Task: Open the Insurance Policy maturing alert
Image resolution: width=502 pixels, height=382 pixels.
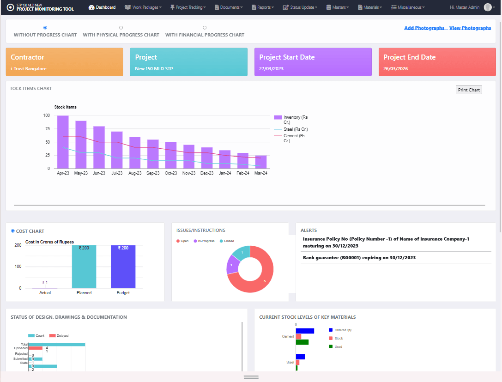Action: [386, 243]
